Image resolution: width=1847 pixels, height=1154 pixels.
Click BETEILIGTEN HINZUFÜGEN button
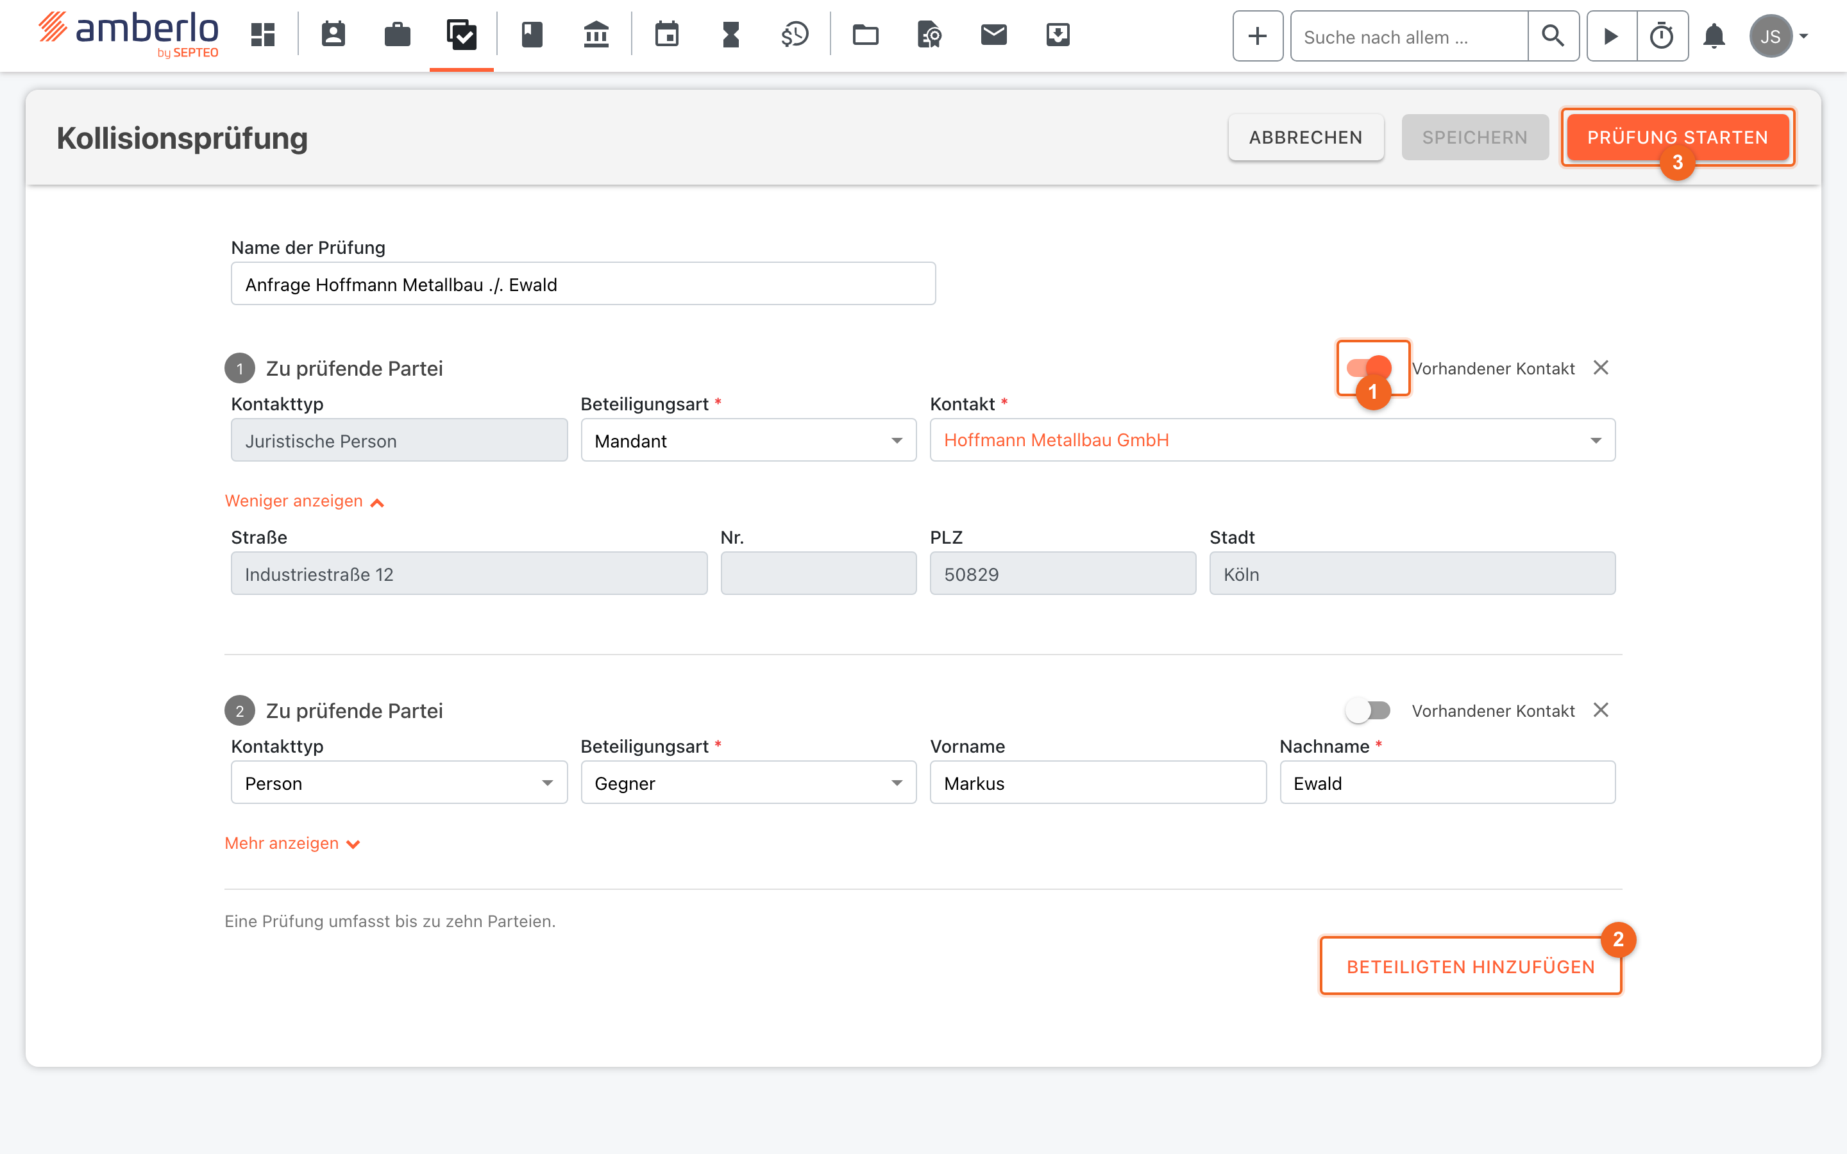coord(1471,966)
